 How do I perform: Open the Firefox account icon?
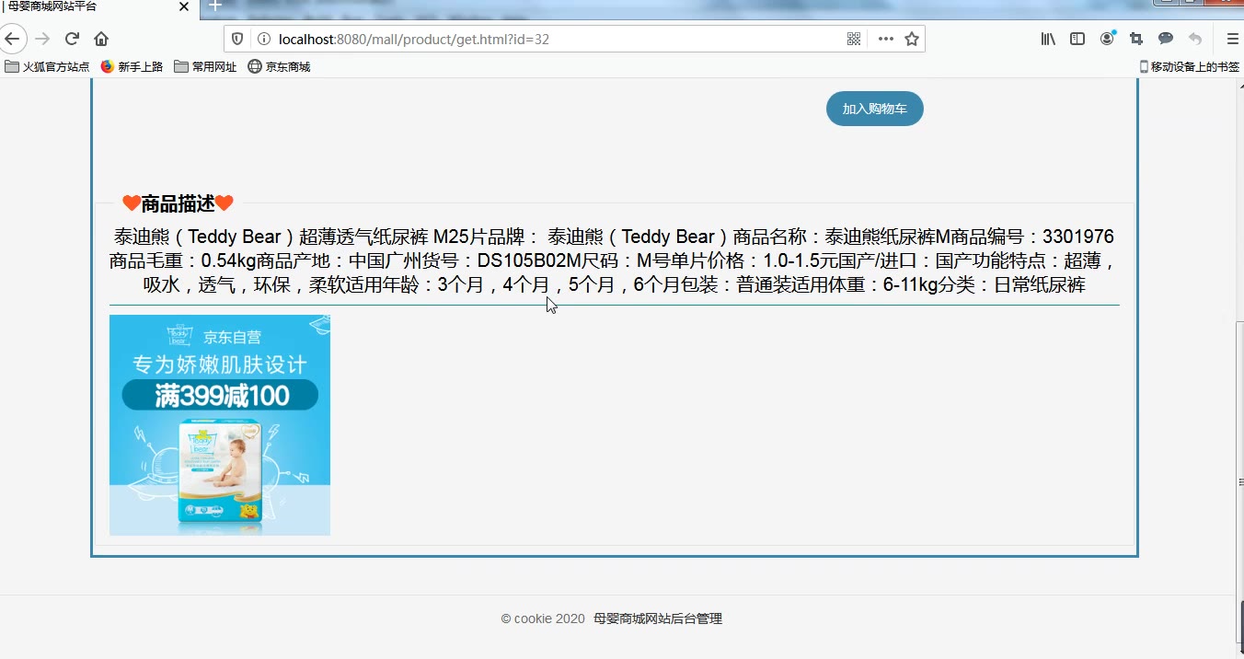coord(1108,39)
